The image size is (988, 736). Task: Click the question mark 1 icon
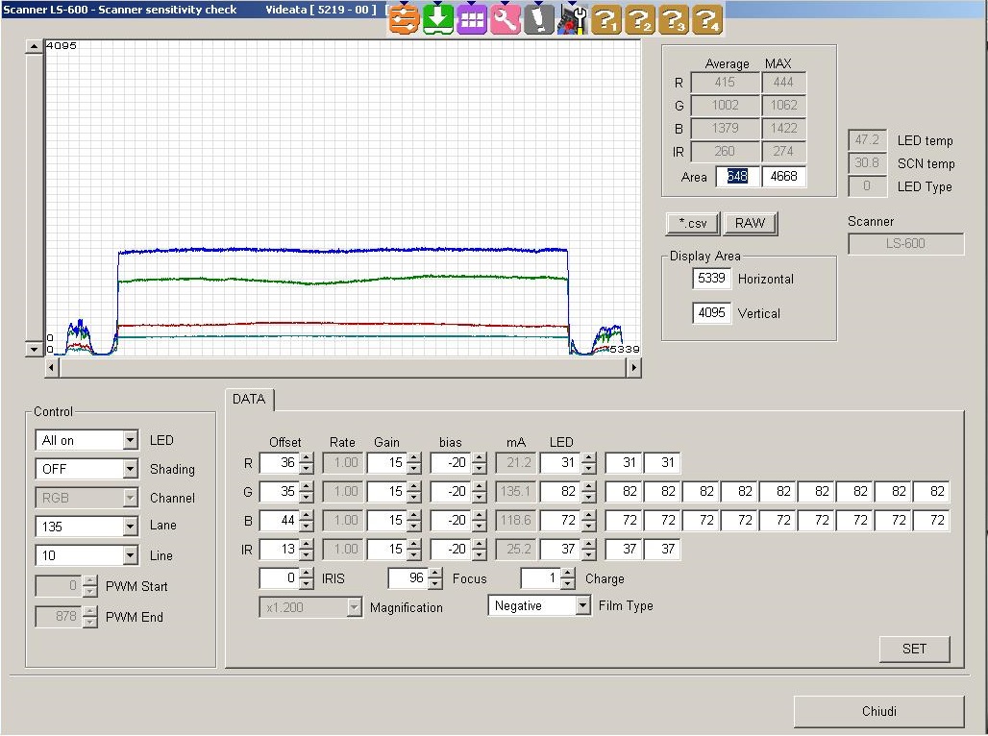(x=606, y=18)
